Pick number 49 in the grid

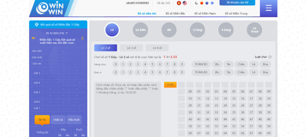(x=269, y=119)
